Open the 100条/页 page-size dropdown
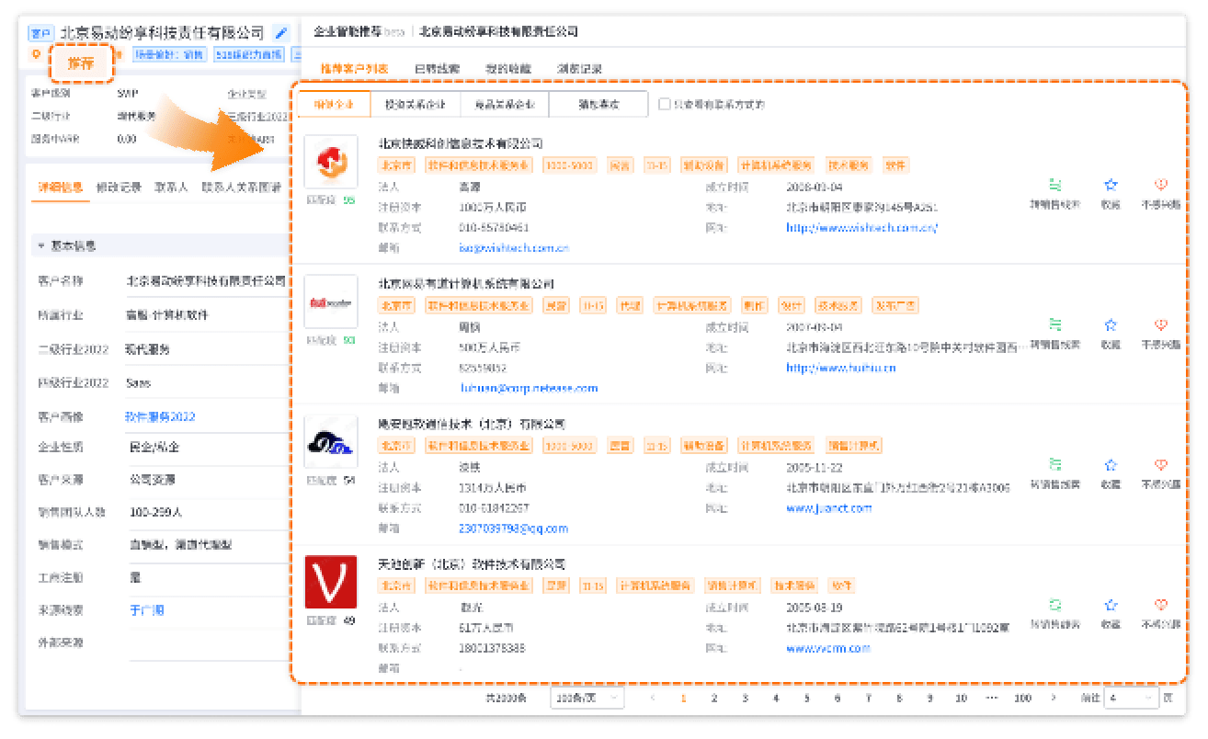 point(587,699)
